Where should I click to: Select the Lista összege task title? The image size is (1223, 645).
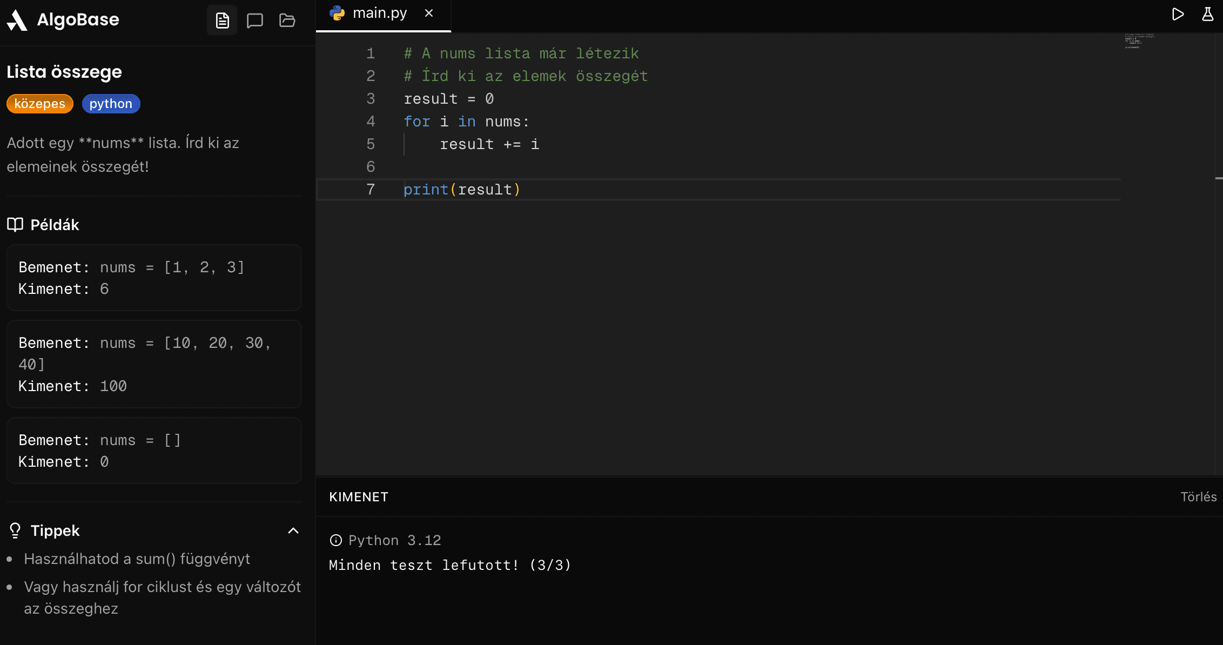click(x=64, y=71)
